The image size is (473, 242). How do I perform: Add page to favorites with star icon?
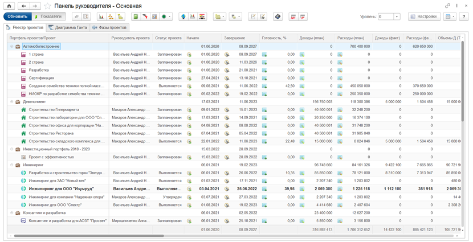click(47, 6)
